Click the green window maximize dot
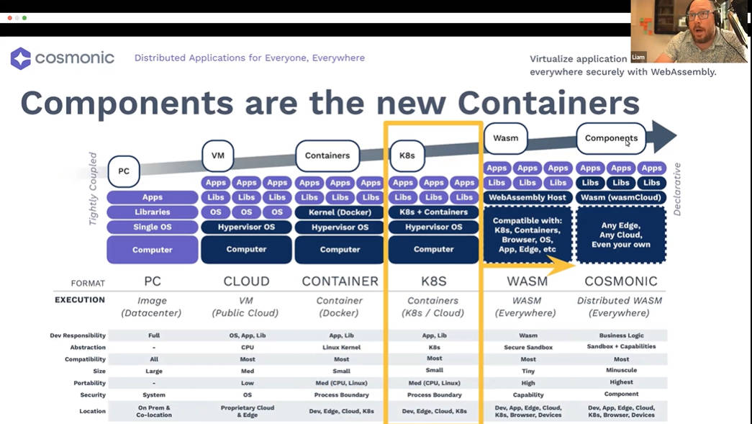 click(24, 18)
